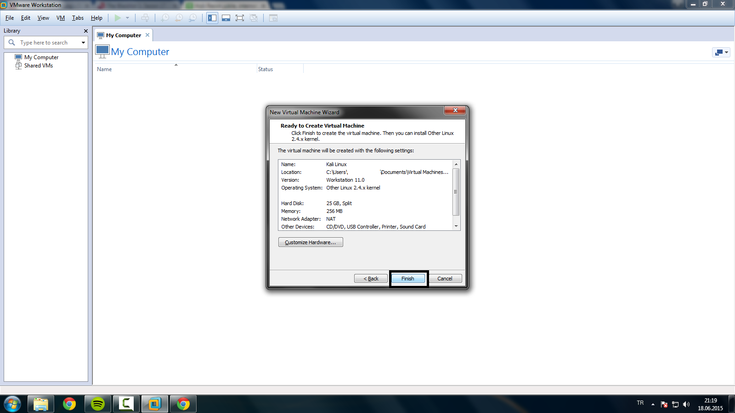Click the 'Workstation 11.0' version value

[x=345, y=180]
